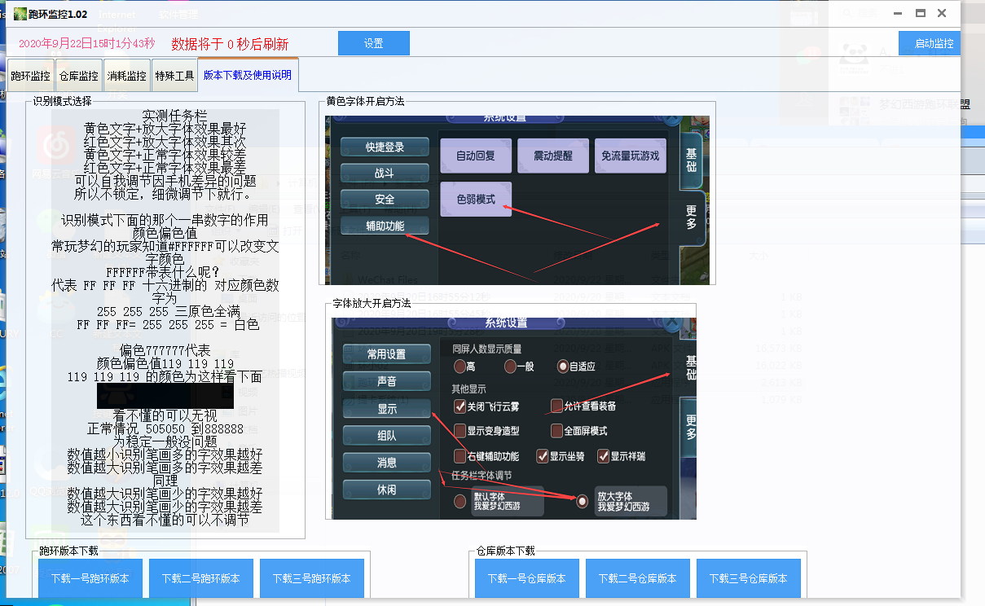Click the 这个东西看不懂的可以不调节 line

click(165, 520)
